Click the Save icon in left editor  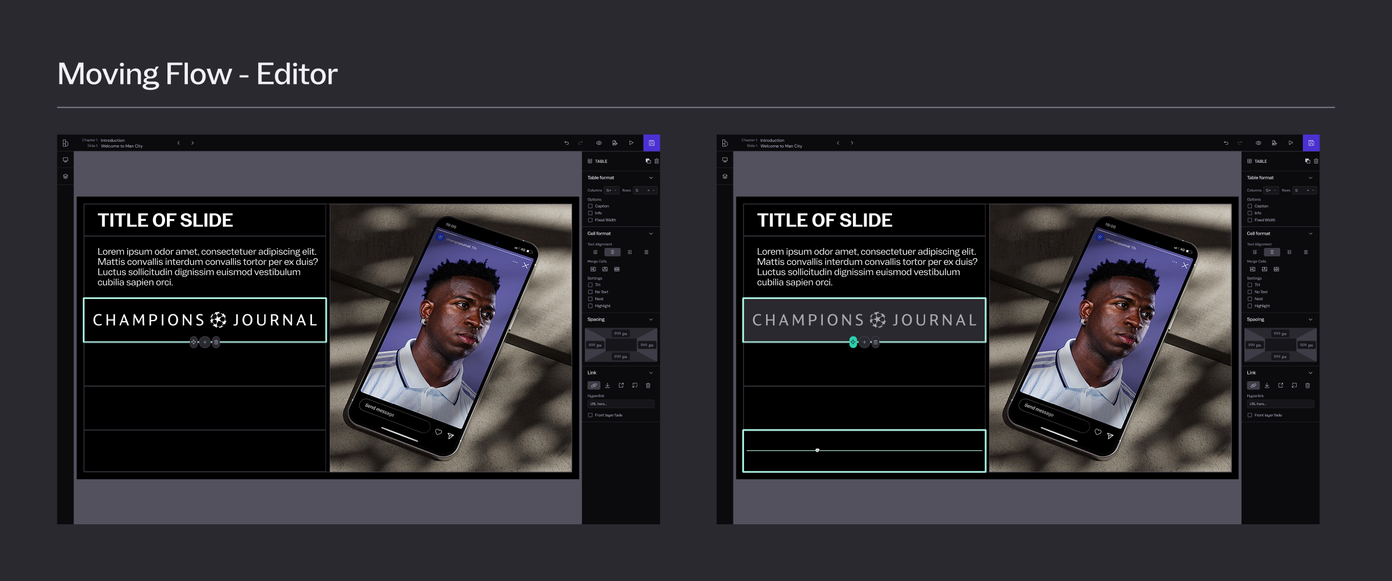coord(651,143)
